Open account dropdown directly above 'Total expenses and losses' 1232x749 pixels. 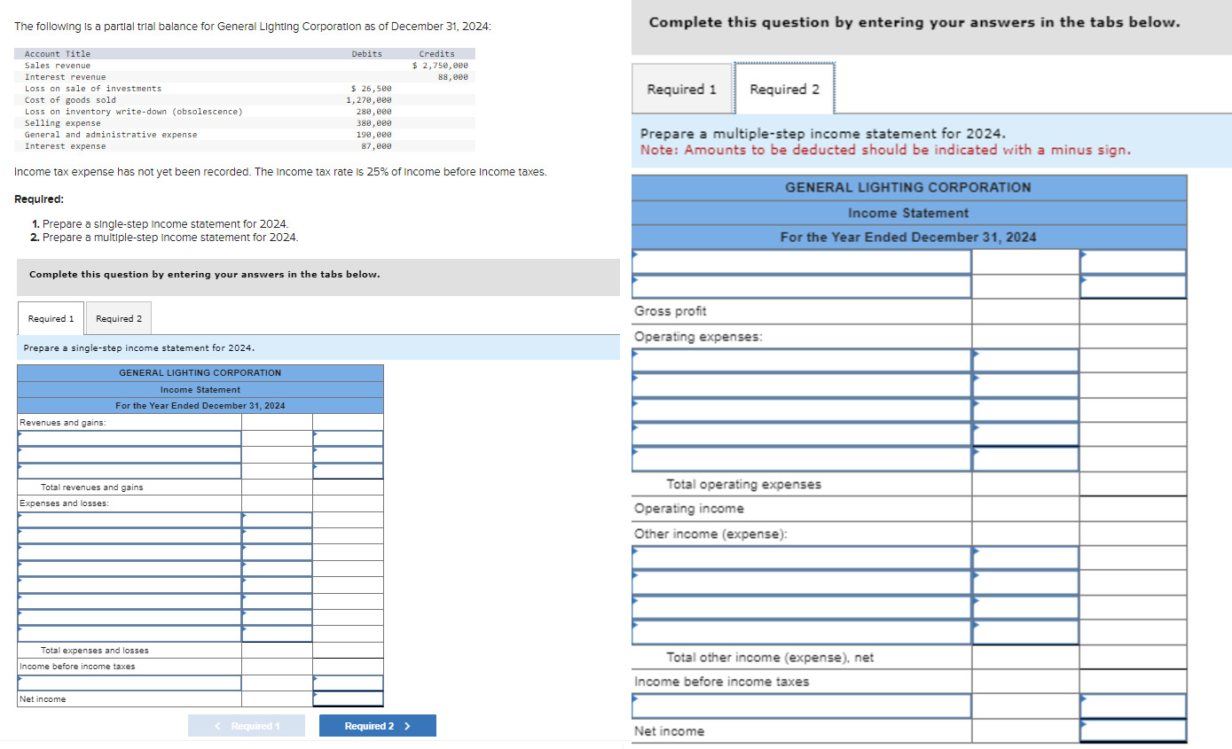click(x=129, y=634)
